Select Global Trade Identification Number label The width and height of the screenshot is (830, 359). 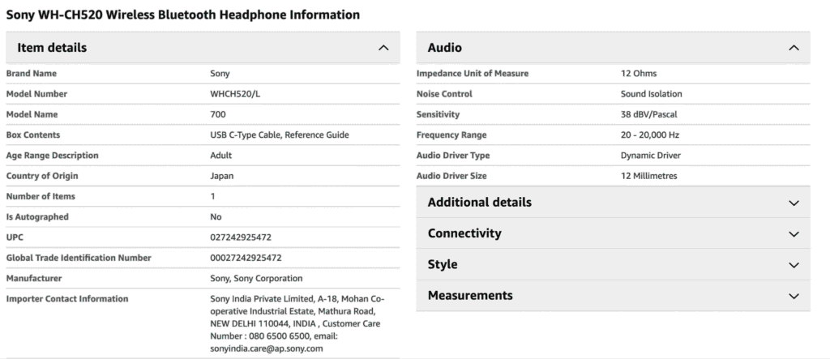(79, 258)
